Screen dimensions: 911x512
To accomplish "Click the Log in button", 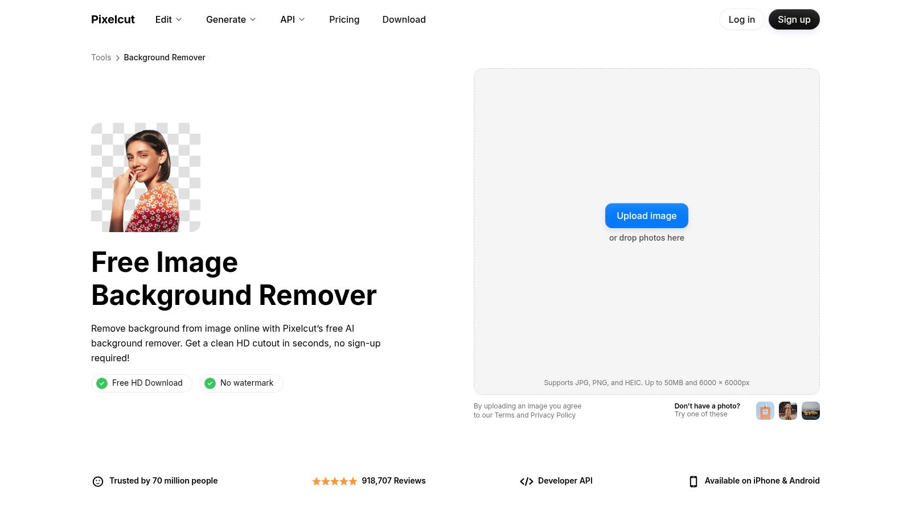I will [741, 19].
